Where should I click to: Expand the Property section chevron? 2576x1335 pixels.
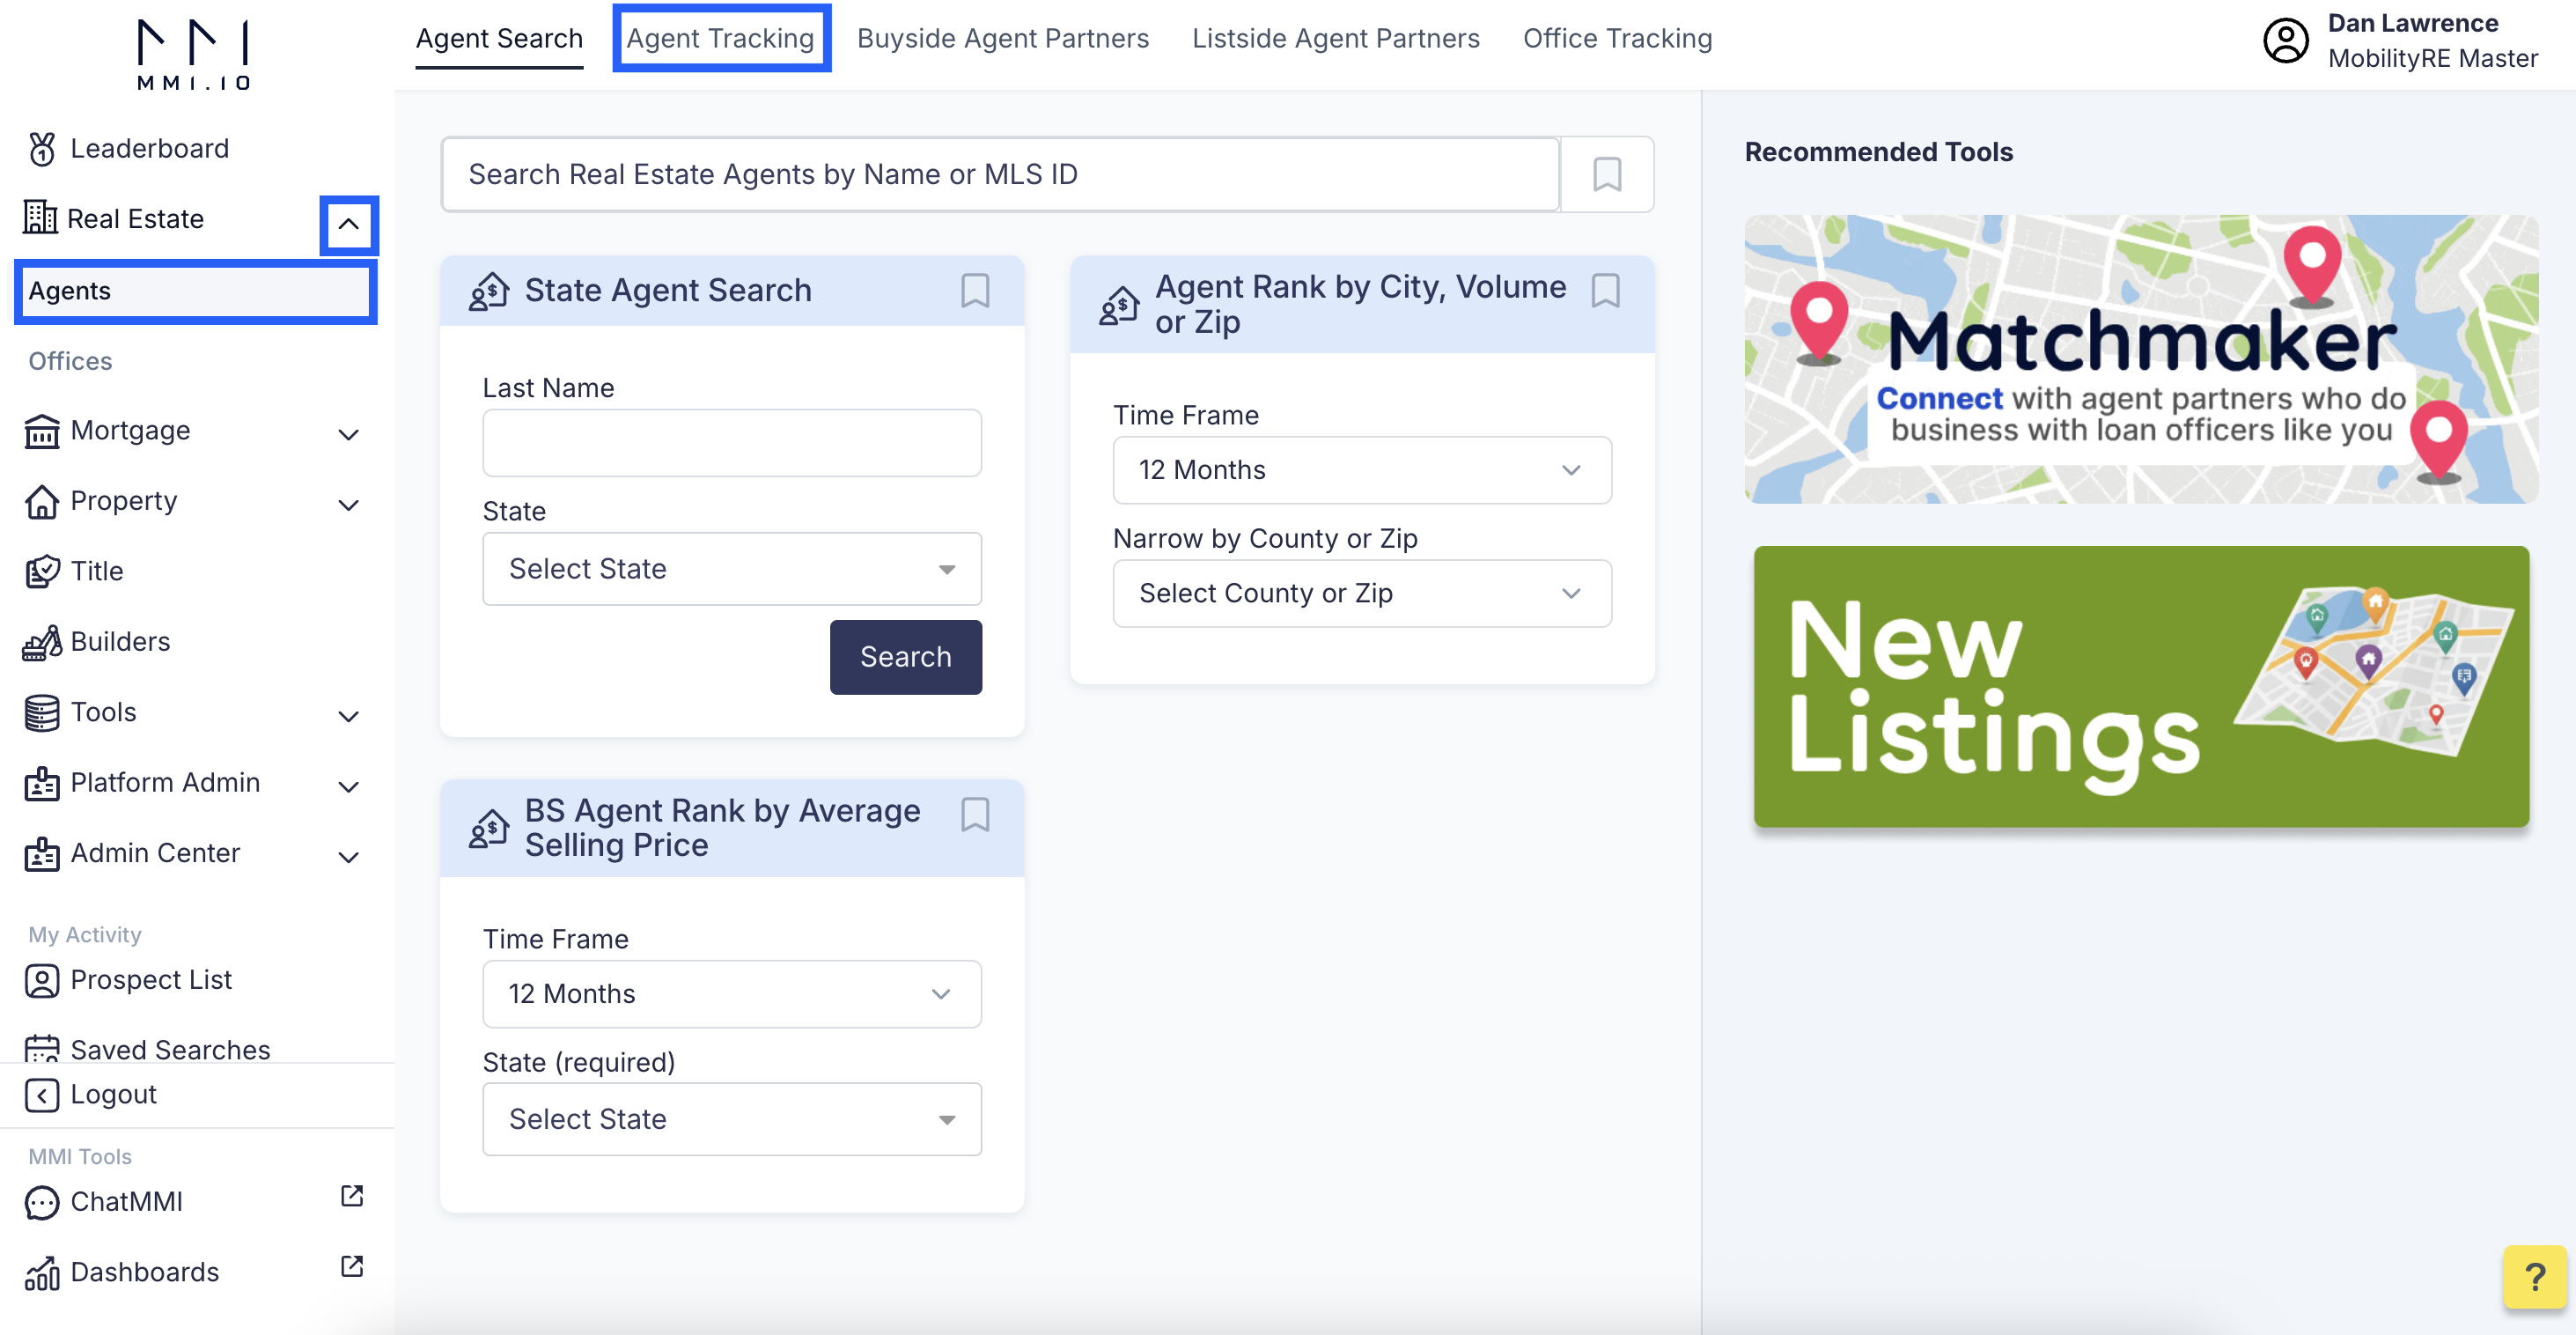pyautogui.click(x=348, y=504)
